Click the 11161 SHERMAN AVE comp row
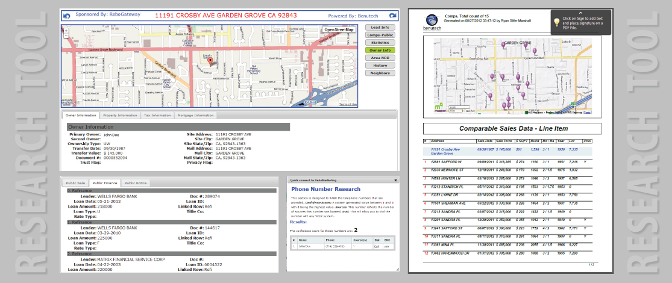 [x=509, y=204]
